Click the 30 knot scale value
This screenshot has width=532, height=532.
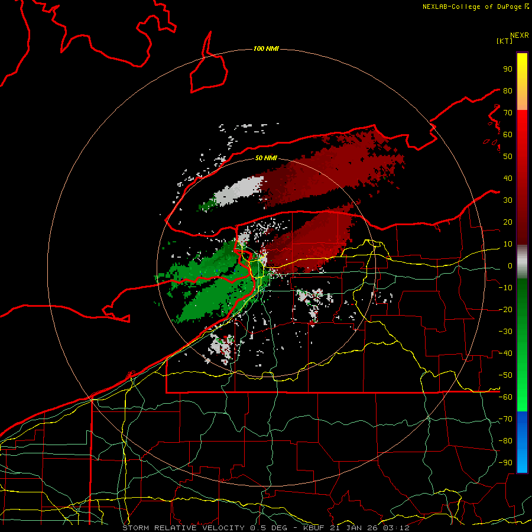click(x=508, y=200)
